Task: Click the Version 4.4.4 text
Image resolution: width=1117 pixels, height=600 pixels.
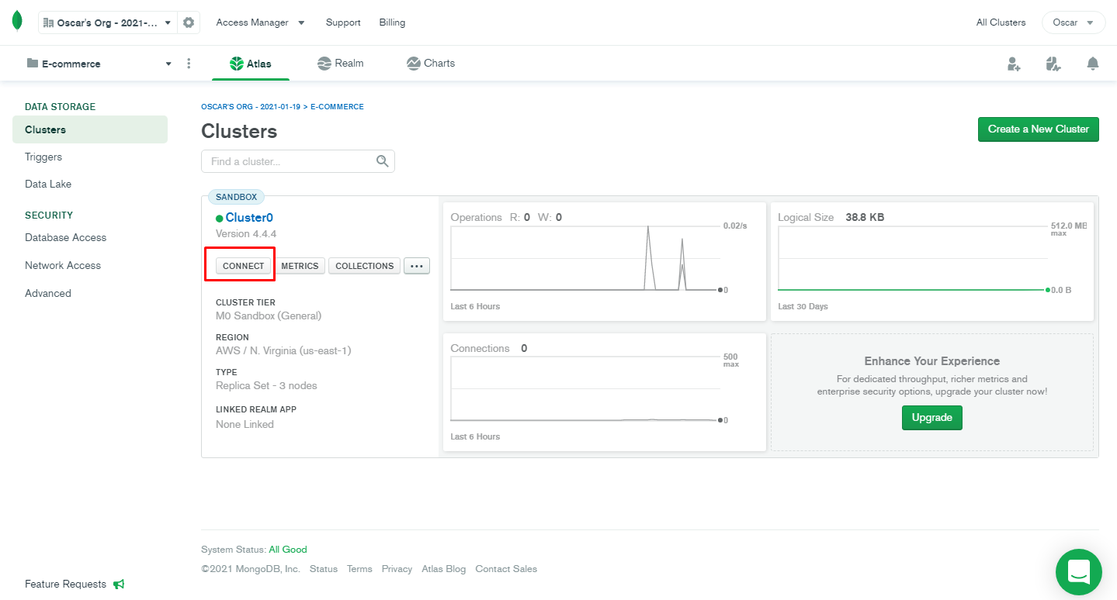Action: coord(246,233)
